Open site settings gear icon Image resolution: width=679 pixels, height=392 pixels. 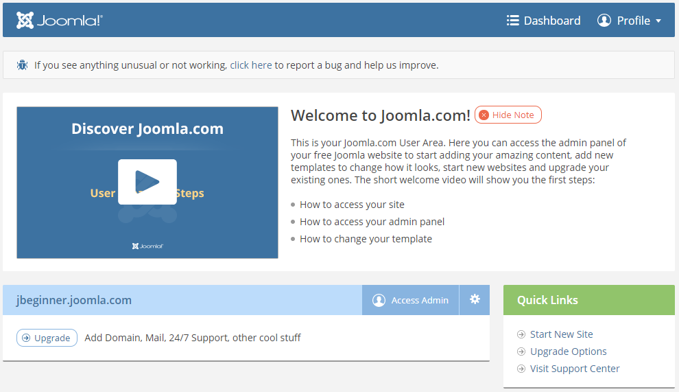coord(475,299)
